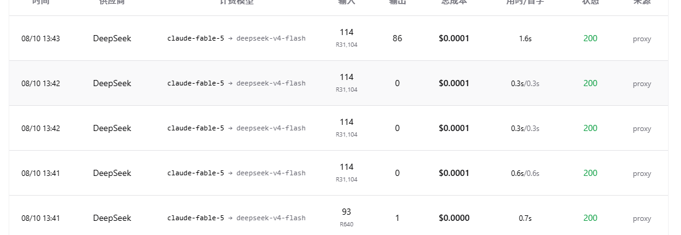
Task: Open the DeepSeek provider in the 13:43 row
Action: tap(112, 39)
